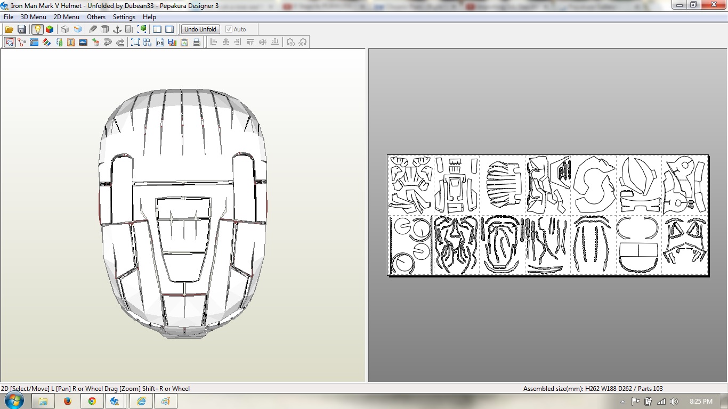Open the Settings menu
The width and height of the screenshot is (728, 409).
tap(124, 17)
